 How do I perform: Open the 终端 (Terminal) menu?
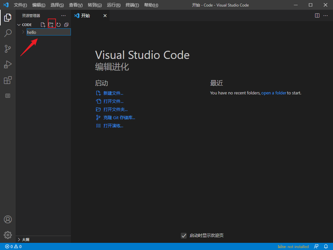[132, 5]
